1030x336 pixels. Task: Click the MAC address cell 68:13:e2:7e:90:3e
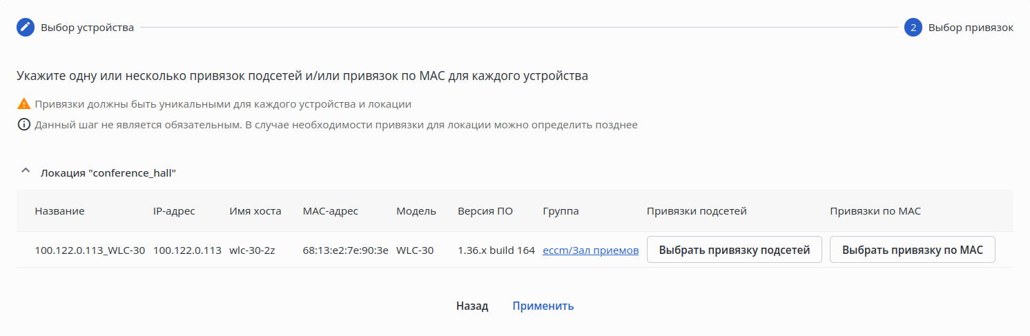click(345, 250)
